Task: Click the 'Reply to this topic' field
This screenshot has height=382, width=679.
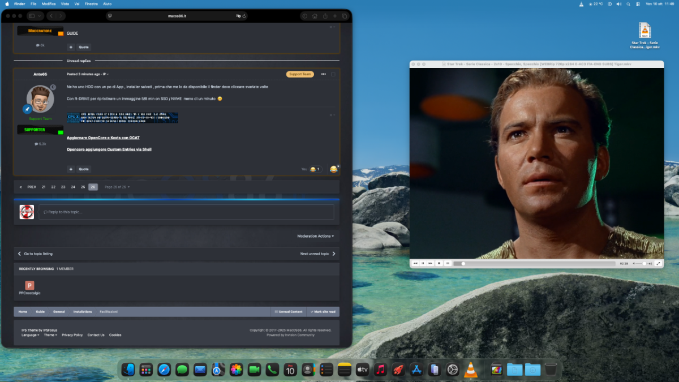Action: point(186,212)
